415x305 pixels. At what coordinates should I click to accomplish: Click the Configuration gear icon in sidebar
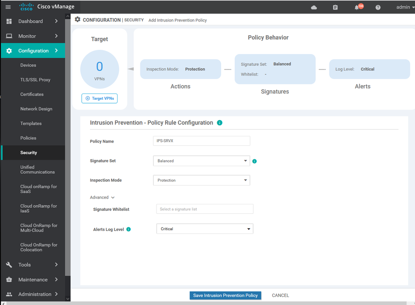coord(9,51)
